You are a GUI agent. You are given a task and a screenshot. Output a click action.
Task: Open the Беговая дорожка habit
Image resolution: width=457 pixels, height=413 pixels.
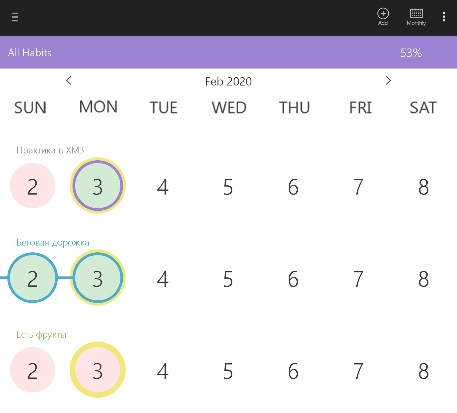click(53, 243)
